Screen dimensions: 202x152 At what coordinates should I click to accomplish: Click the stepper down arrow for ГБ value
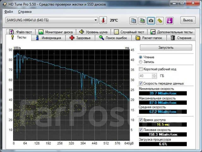coord(154,77)
